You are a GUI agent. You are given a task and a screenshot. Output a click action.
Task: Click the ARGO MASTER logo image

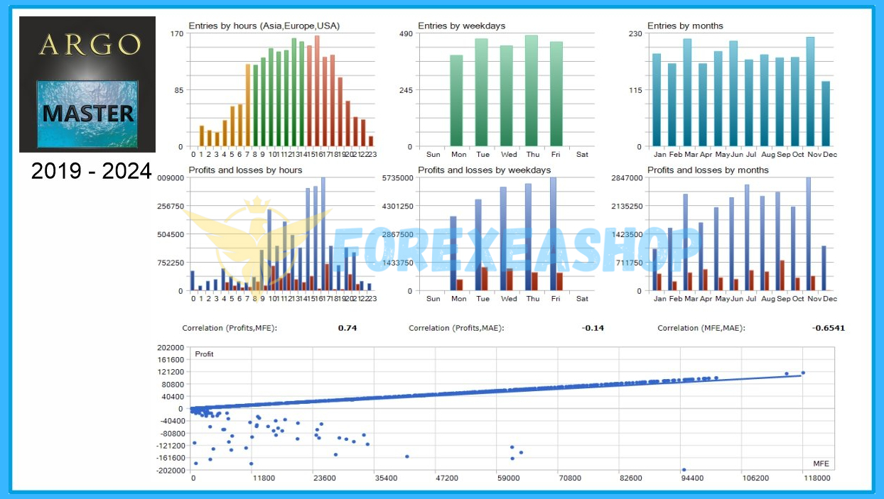coord(87,84)
